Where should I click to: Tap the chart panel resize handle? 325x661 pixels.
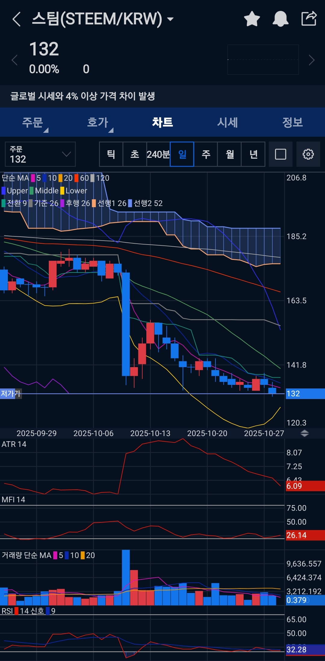coord(305,433)
